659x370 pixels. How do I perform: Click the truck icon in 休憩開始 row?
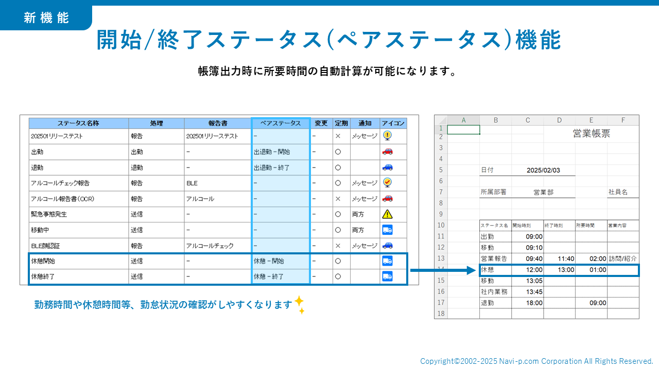[x=388, y=261]
